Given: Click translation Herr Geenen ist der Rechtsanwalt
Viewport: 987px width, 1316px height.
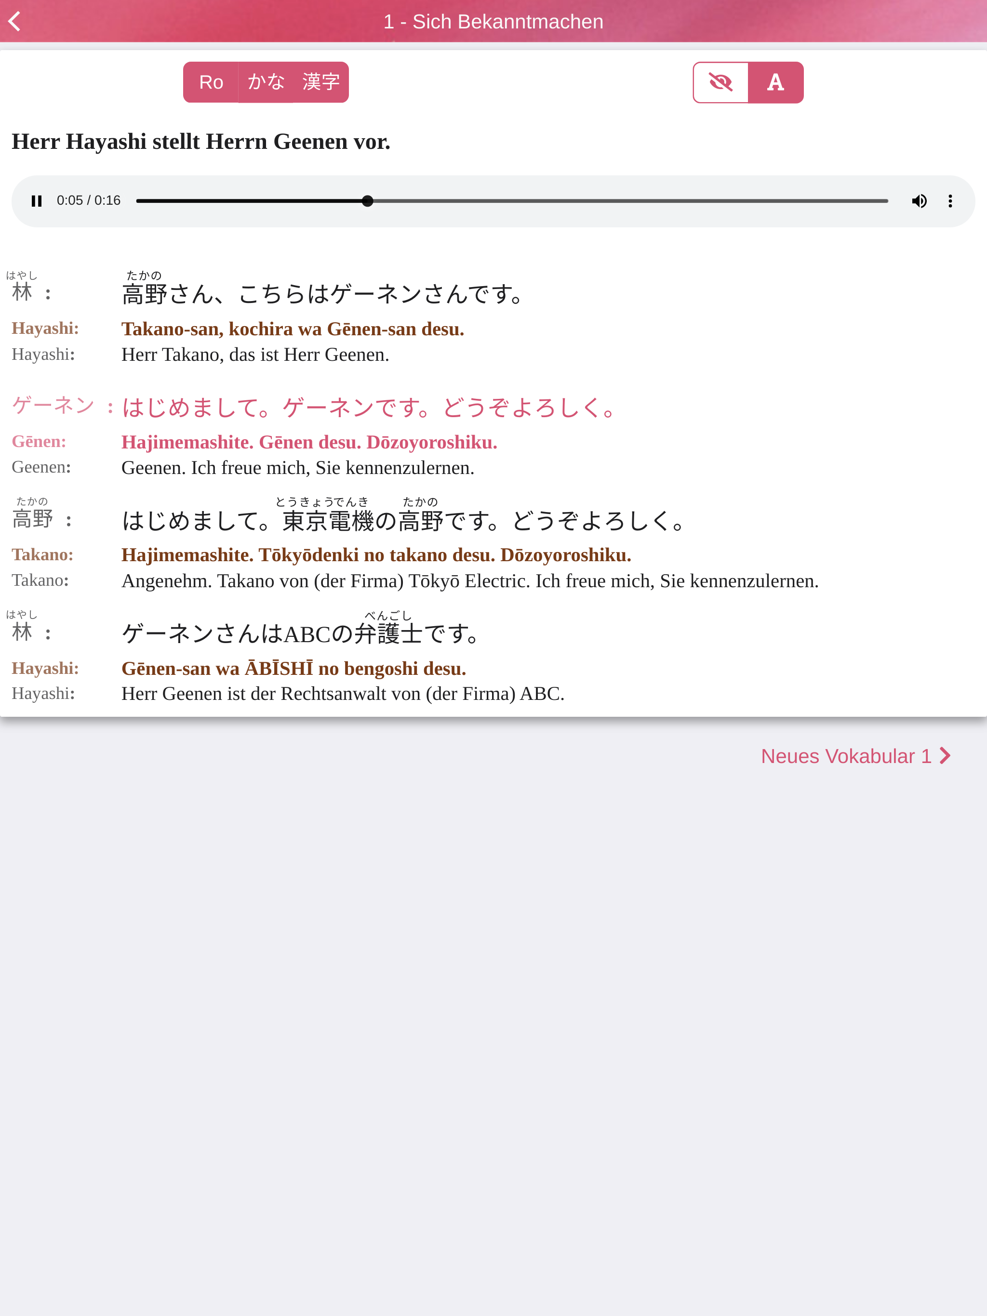Looking at the screenshot, I should (x=343, y=694).
